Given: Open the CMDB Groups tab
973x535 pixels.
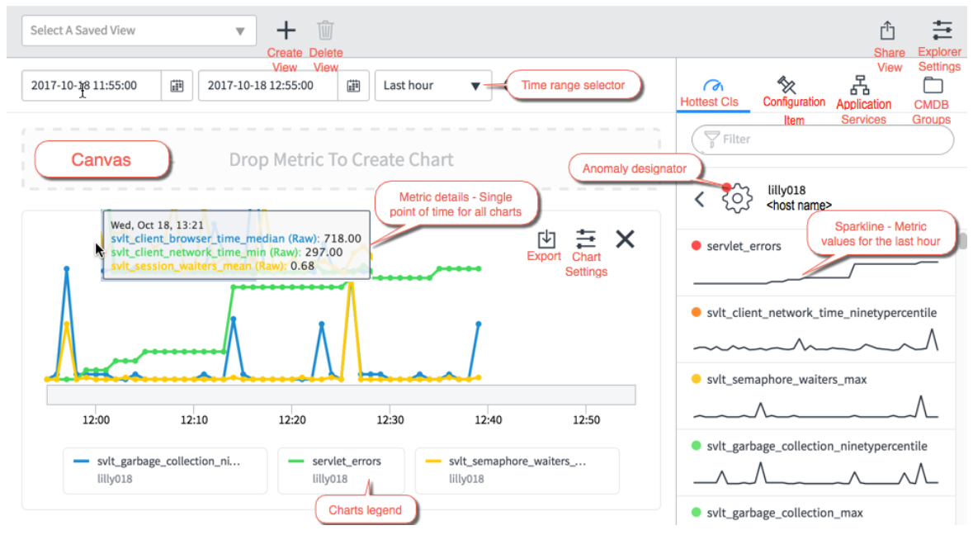Looking at the screenshot, I should [932, 102].
